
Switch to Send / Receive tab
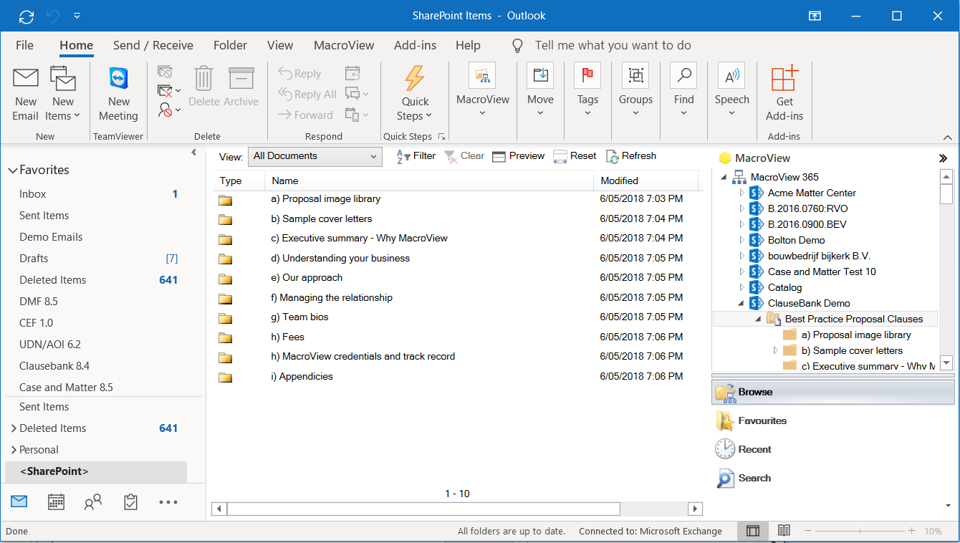tap(153, 45)
